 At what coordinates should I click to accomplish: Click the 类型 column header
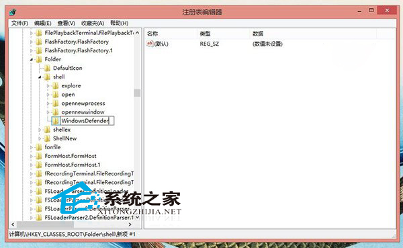tap(223, 34)
